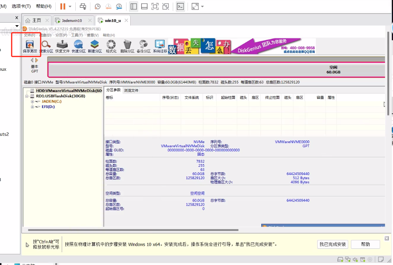Open DiskGenius 分区(P) menu
Image resolution: width=393 pixels, height=265 pixels.
tap(61, 35)
